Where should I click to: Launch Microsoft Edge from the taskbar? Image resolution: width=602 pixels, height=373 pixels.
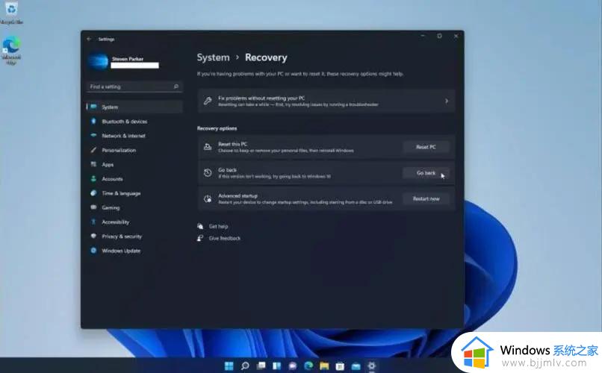point(308,366)
